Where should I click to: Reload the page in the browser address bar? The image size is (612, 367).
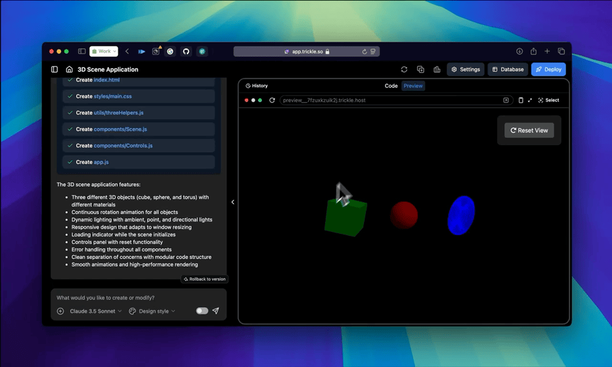pos(364,52)
